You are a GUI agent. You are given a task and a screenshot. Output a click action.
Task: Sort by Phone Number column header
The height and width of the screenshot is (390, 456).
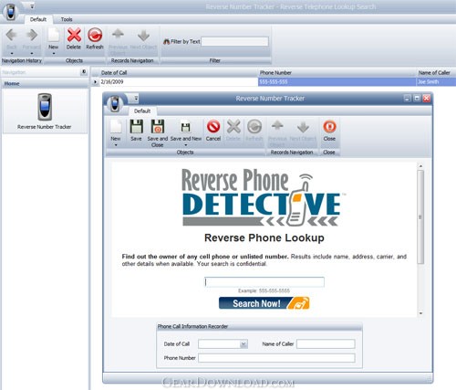[x=337, y=72]
